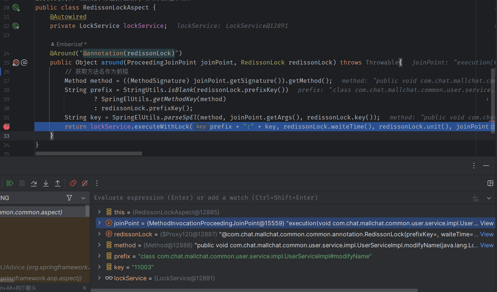The width and height of the screenshot is (497, 292).
Task: Change debugger layout settings
Action: pyautogui.click(x=490, y=183)
